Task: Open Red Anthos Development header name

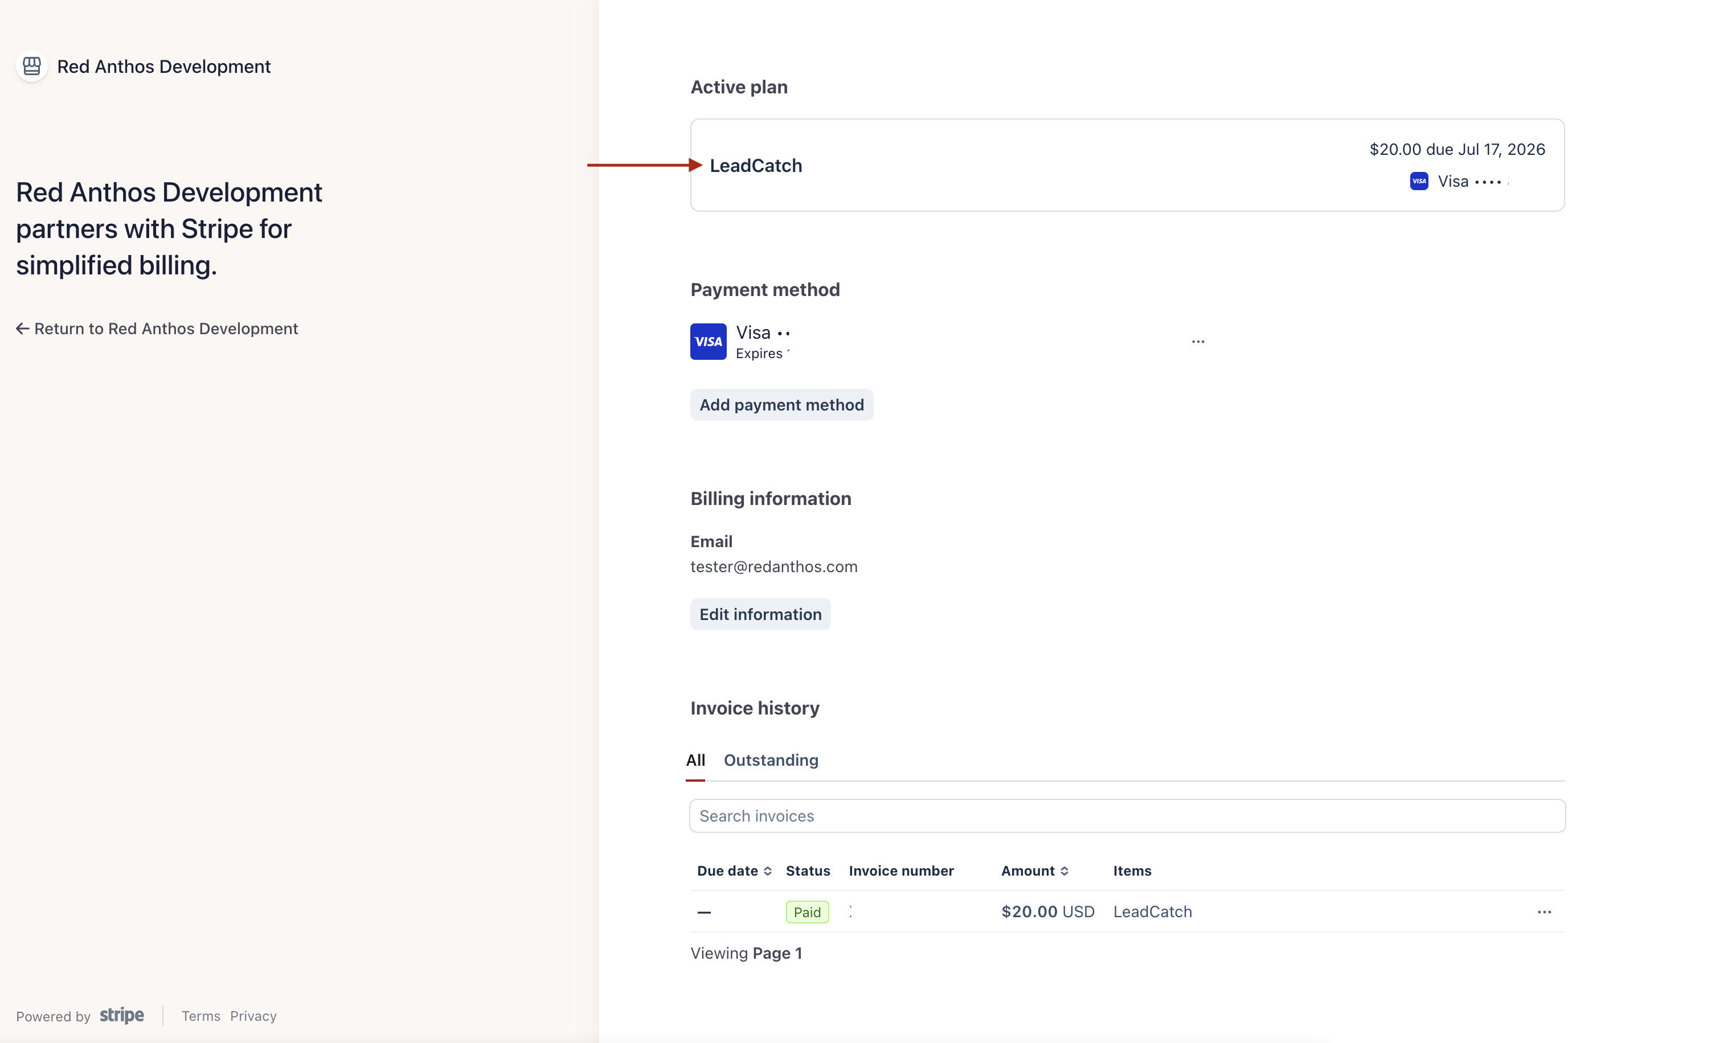Action: [x=163, y=66]
